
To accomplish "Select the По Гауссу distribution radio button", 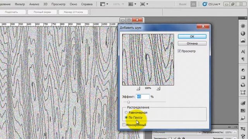I will pos(126,117).
